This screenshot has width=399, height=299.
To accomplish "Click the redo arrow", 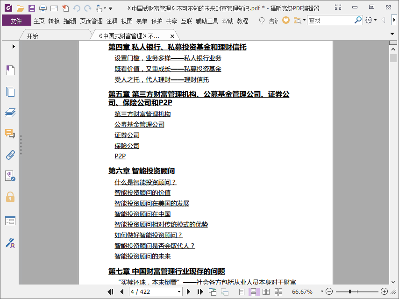I will point(88,8).
